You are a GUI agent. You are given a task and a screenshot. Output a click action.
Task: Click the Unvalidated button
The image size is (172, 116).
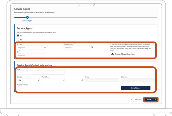tap(135, 88)
